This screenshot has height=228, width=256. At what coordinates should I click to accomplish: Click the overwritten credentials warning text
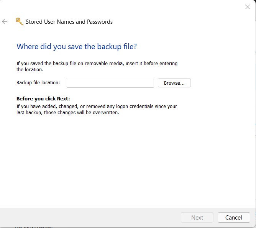(97, 109)
